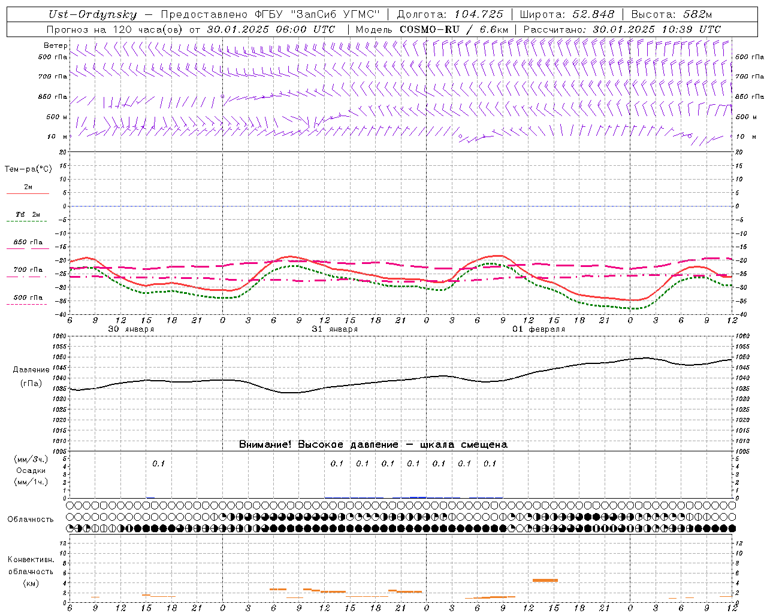Click the '30 января' date label
767x613 pixels.
131,329
